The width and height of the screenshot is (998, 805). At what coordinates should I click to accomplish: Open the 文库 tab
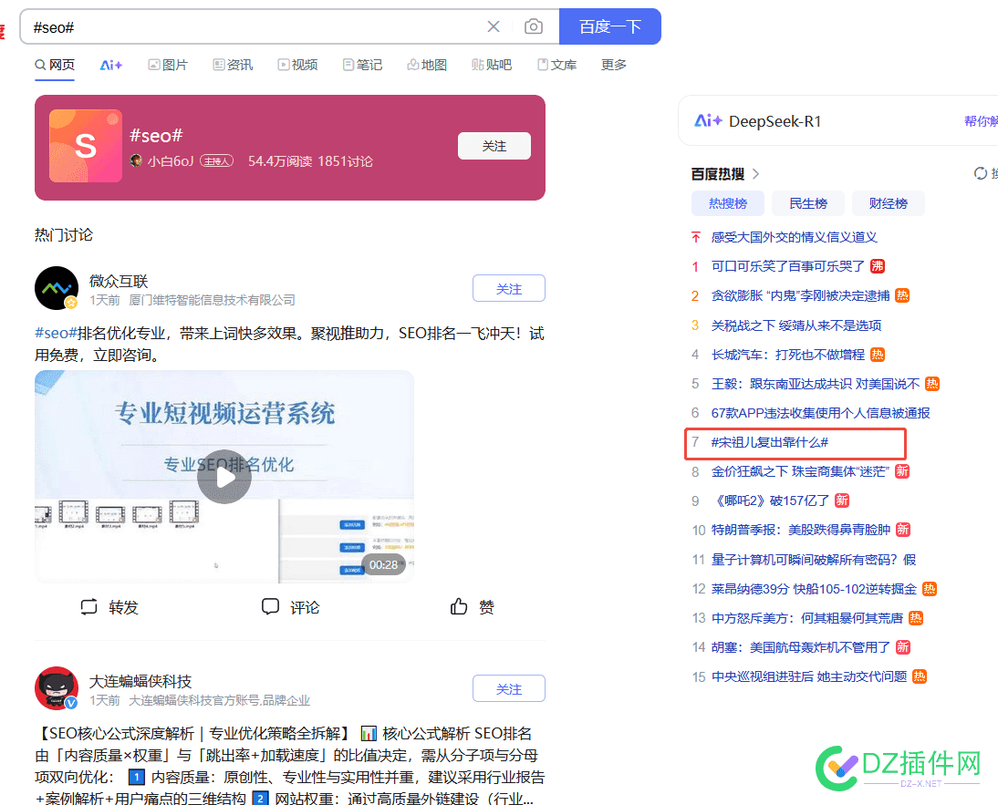click(556, 65)
